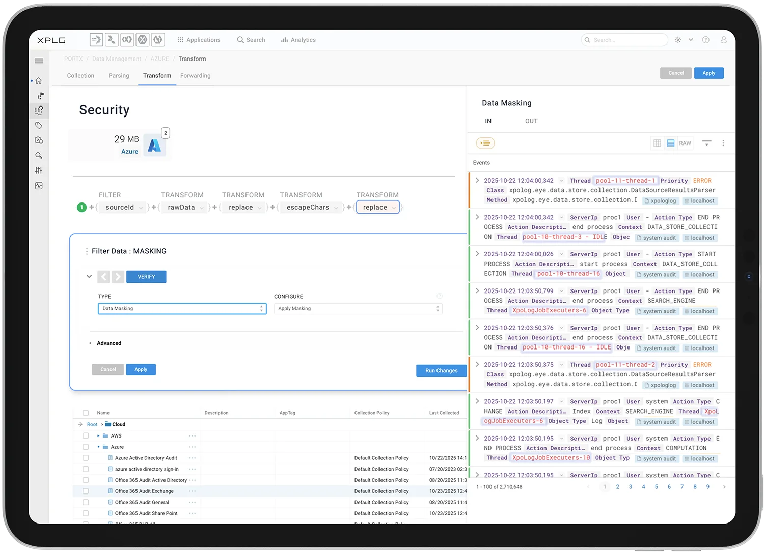Check the box for AWS folder
The image size is (764, 552).
86,436
